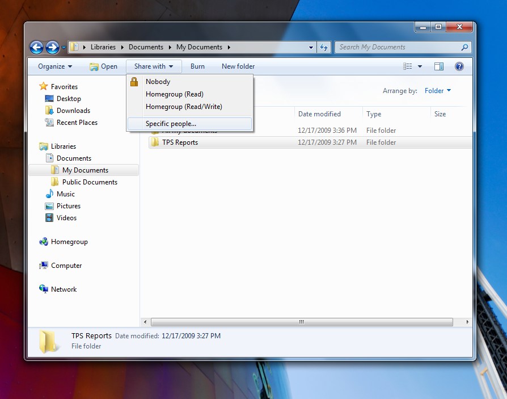Click 12/17/2009 3:36 PM date cell
507x399 pixels.
tap(327, 131)
